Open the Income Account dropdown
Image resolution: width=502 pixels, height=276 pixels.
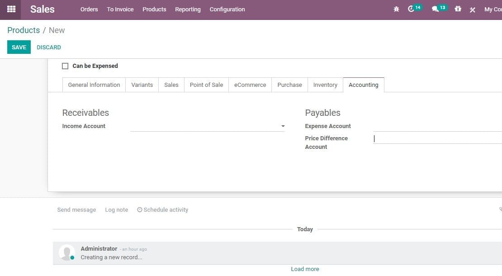point(283,126)
